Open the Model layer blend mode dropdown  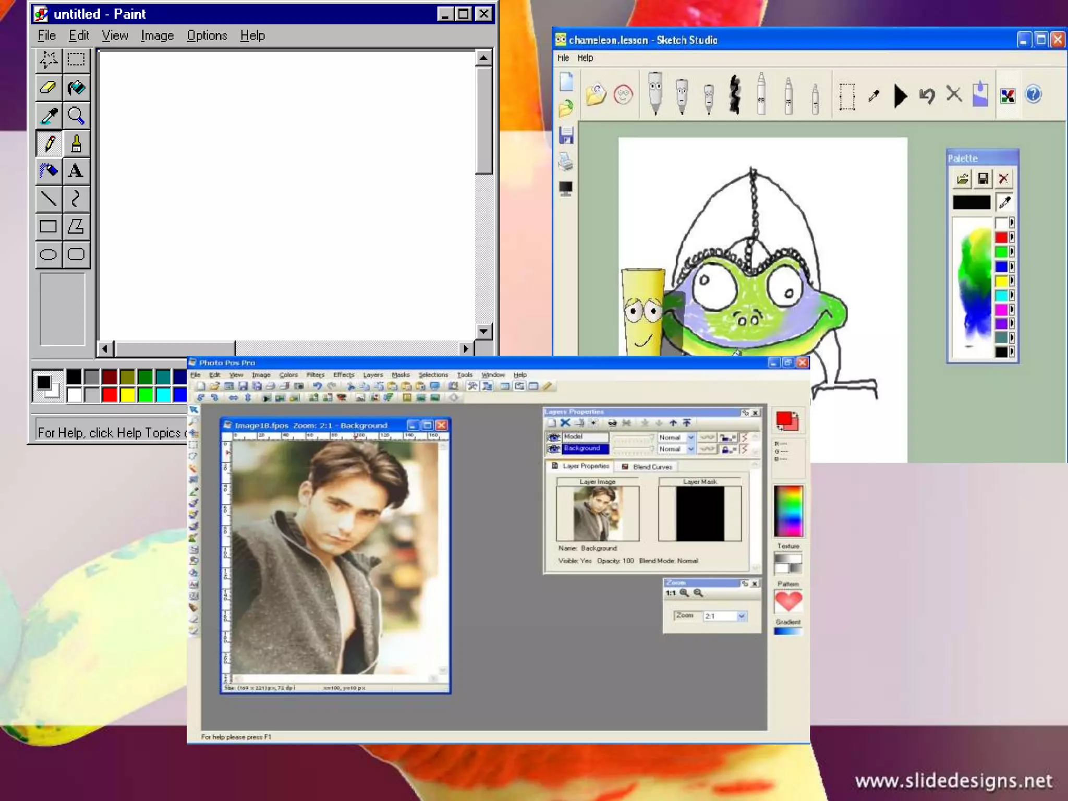coord(691,438)
